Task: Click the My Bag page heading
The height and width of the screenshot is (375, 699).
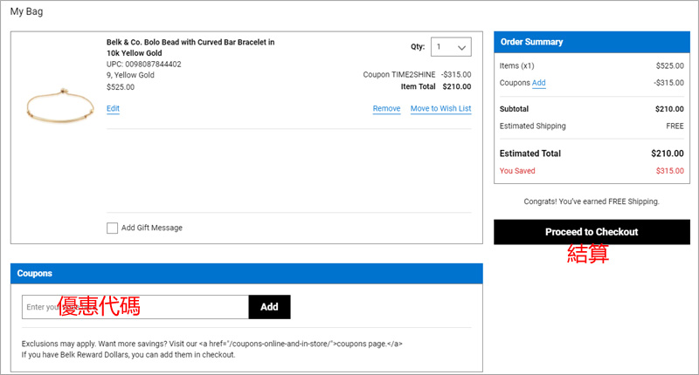Action: pyautogui.click(x=26, y=12)
